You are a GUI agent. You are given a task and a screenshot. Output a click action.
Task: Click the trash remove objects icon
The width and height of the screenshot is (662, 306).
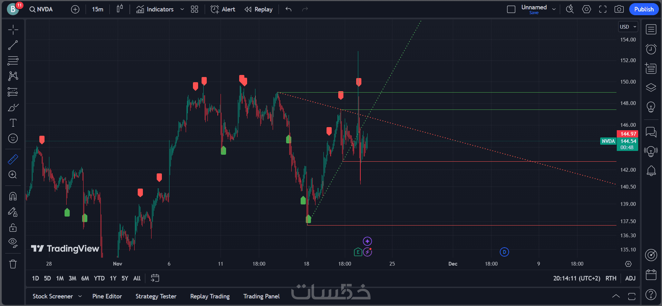(x=13, y=264)
